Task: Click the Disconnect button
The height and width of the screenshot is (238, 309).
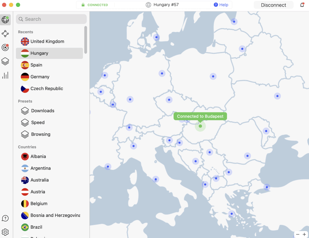Action: coord(273,5)
